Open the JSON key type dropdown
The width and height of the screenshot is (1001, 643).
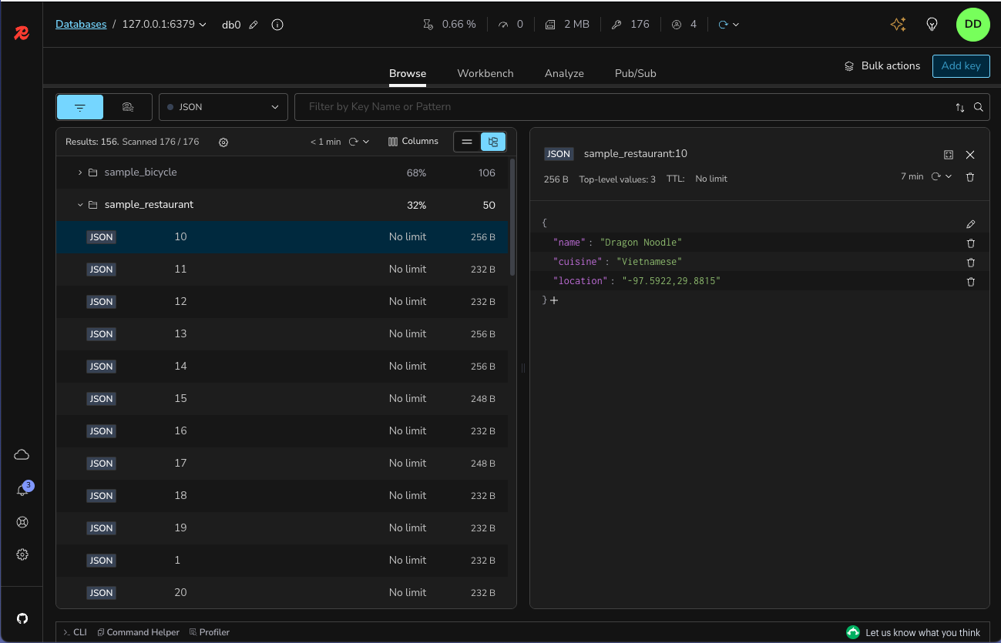tap(223, 107)
